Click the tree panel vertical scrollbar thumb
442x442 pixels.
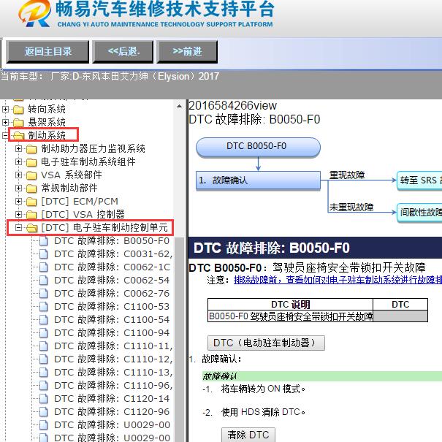179,340
